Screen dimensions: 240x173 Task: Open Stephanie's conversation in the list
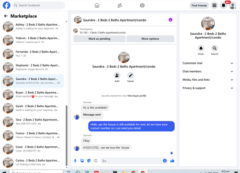pyautogui.click(x=33, y=67)
